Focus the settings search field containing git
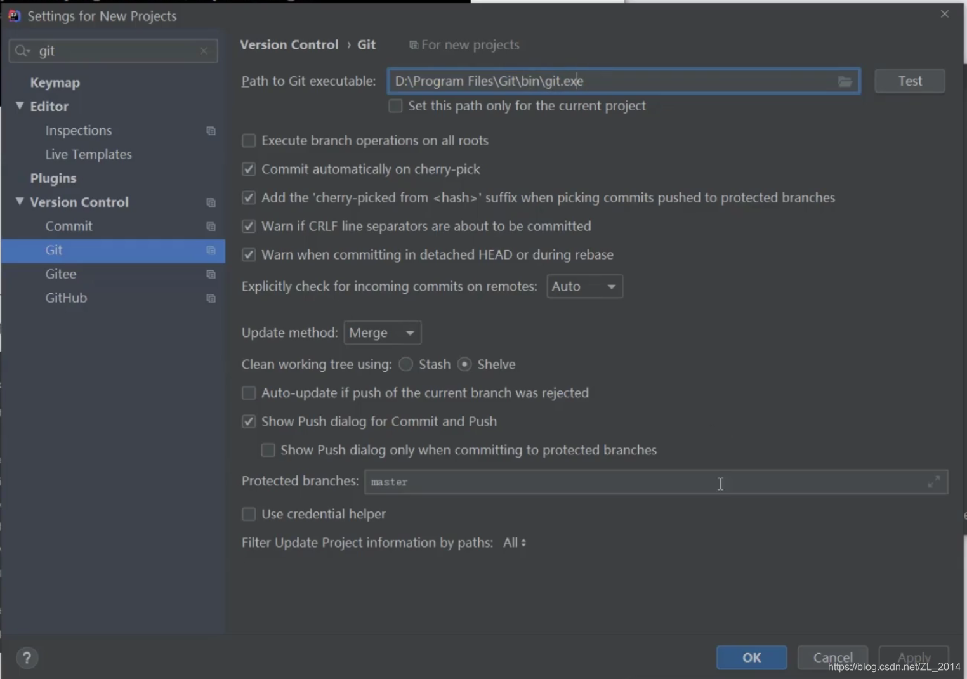Screen dimensions: 967x679 click(113, 51)
